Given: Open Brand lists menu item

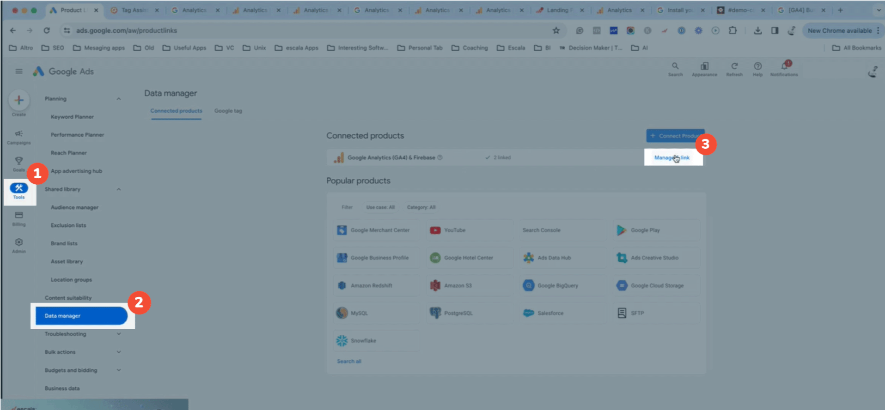Looking at the screenshot, I should point(64,243).
